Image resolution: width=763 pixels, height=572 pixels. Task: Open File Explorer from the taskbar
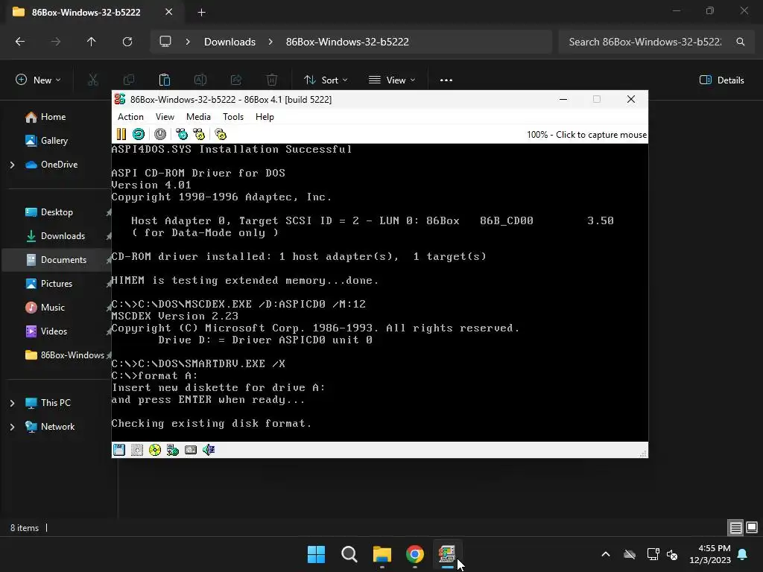[x=382, y=554]
